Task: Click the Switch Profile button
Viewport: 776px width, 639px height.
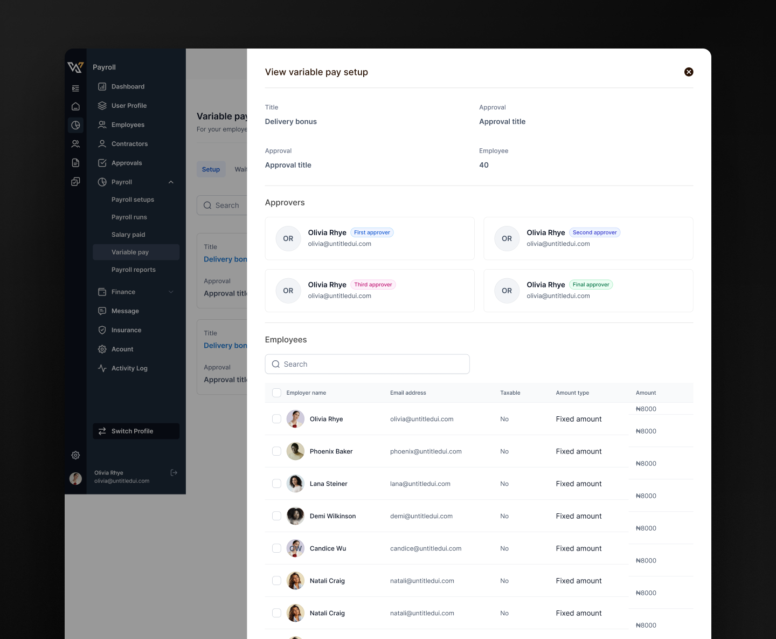Action: 136,431
